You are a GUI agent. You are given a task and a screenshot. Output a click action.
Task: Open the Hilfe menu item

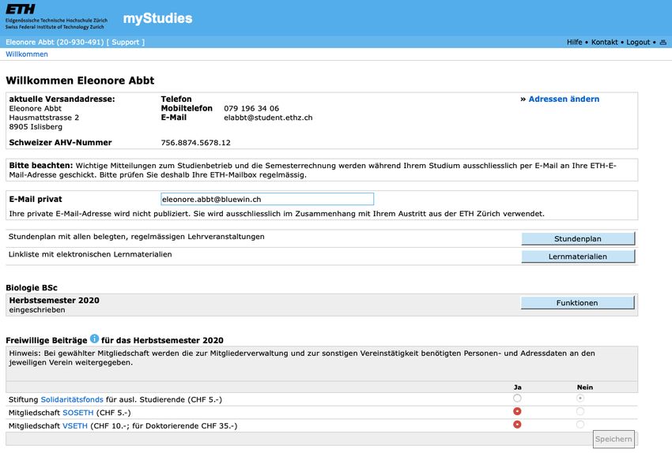tap(574, 43)
